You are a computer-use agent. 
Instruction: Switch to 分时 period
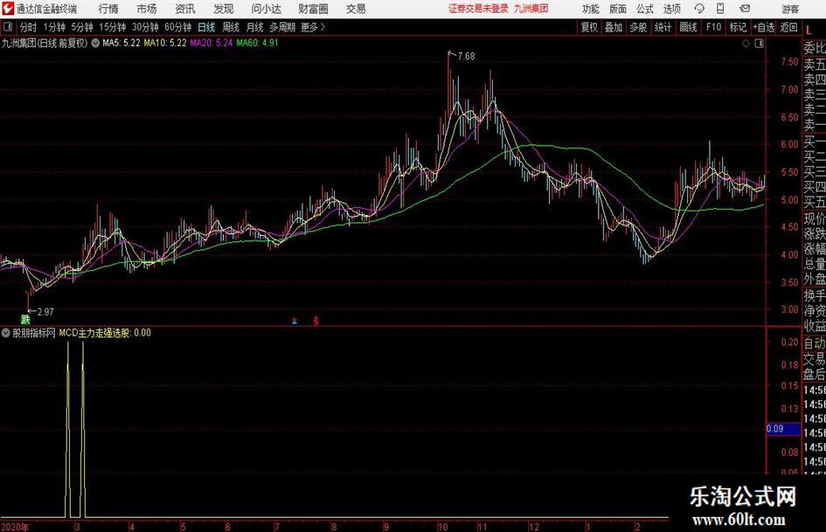pyautogui.click(x=28, y=27)
